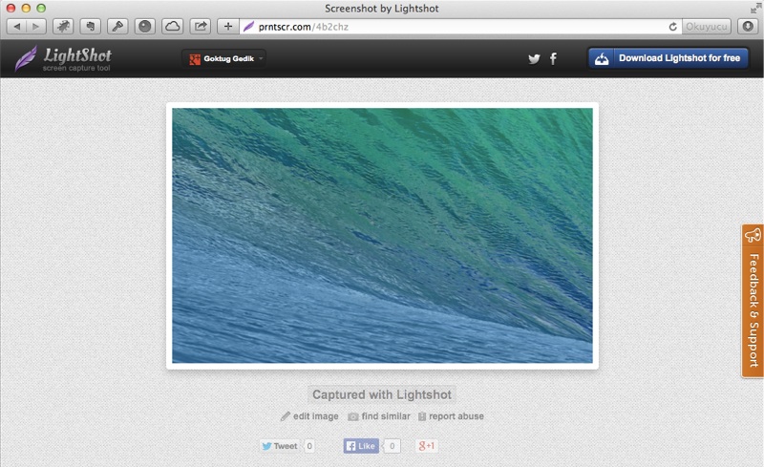Click the Share toolbar icon
Image resolution: width=764 pixels, height=467 pixels.
(201, 27)
